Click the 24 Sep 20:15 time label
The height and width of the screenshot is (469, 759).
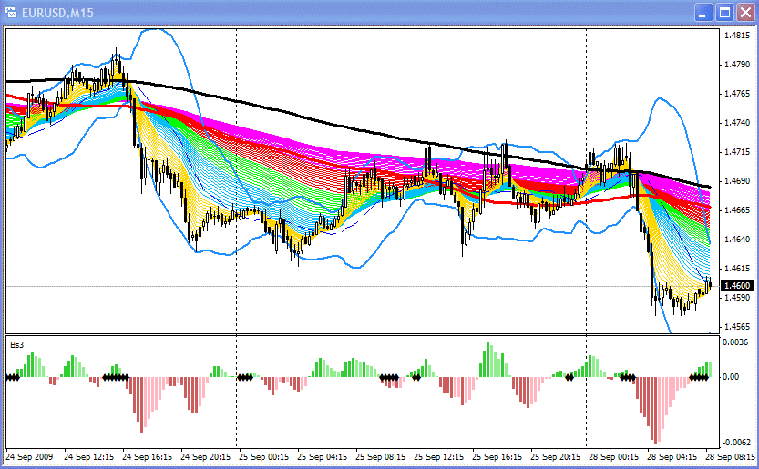[x=205, y=456]
